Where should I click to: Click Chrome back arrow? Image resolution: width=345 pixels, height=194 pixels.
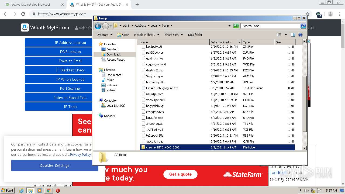[x=6, y=14]
